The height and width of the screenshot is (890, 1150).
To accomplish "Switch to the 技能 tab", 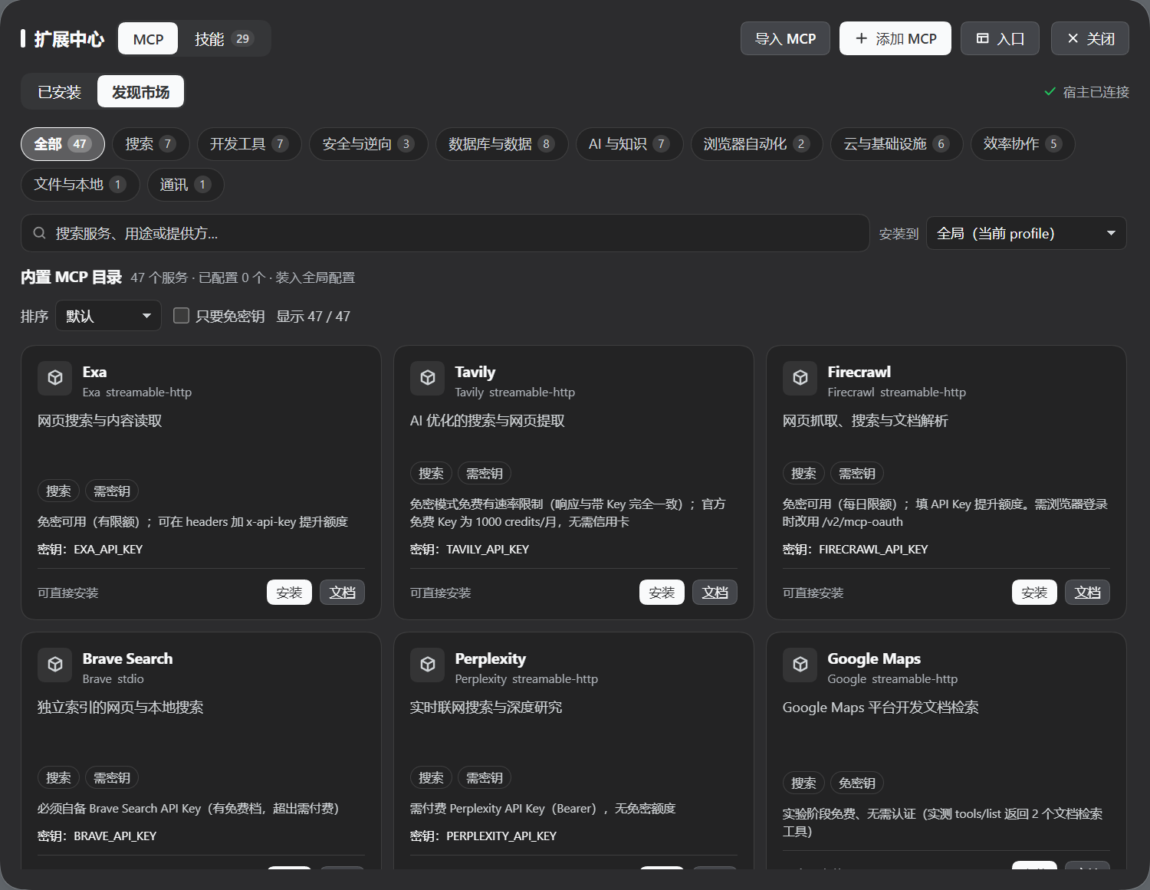I will [223, 39].
